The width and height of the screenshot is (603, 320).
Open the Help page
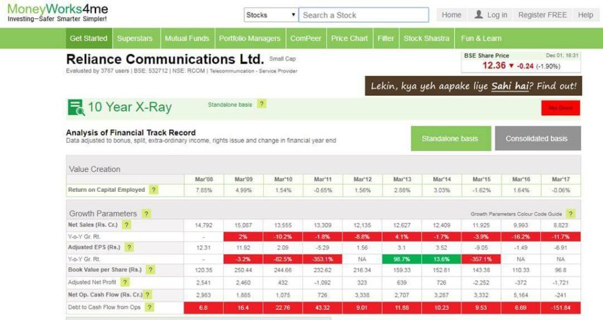tap(585, 15)
